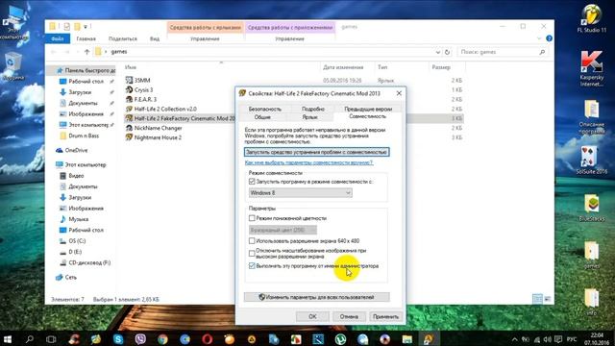Open the Файл menu in Explorer
The width and height of the screenshot is (615, 346).
coord(58,38)
